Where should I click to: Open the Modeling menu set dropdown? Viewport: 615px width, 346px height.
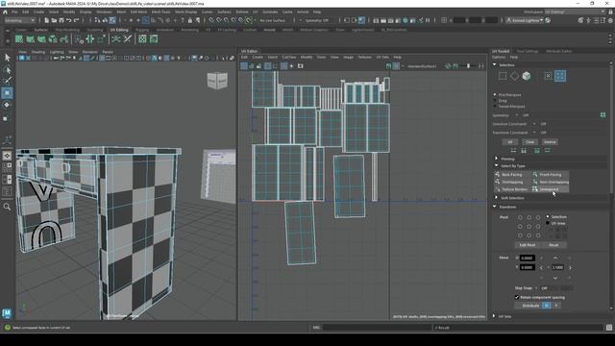(x=19, y=20)
